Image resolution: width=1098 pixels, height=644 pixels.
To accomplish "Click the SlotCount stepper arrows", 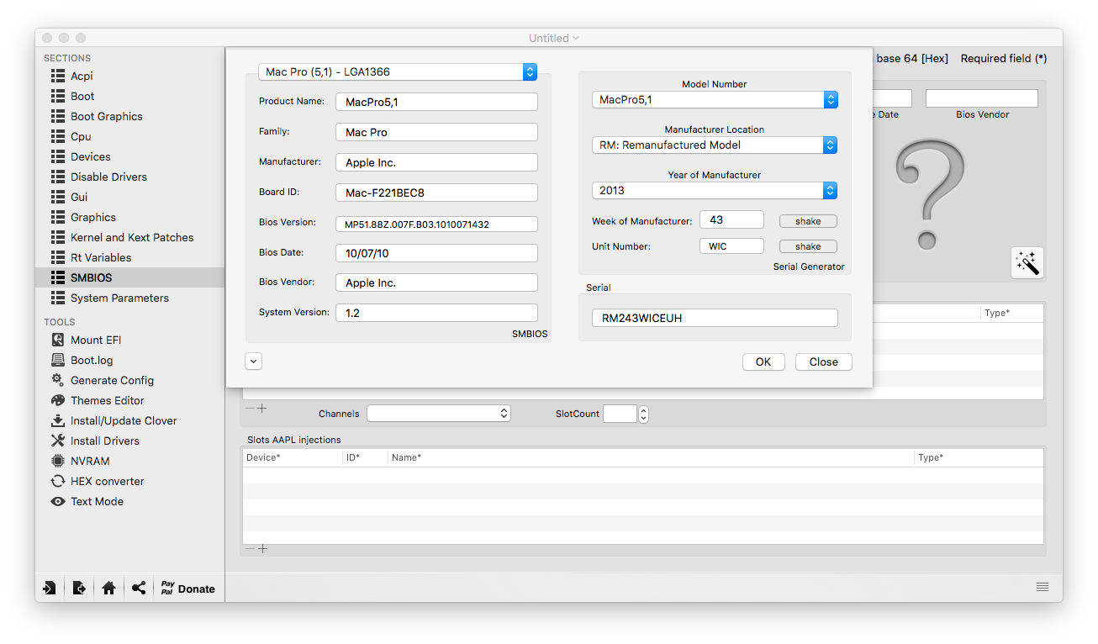I will point(643,414).
